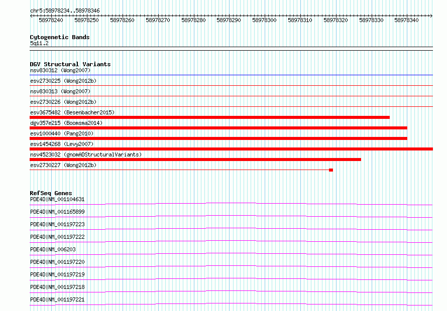Open transcript PDE4D|NM_001104631
447x311 pixels.
(x=57, y=199)
